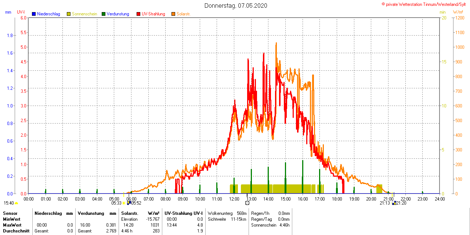Image resolution: width=470 pixels, height=235 pixels.
Task: Click the Verdunstung legend label
Action: tap(118, 14)
